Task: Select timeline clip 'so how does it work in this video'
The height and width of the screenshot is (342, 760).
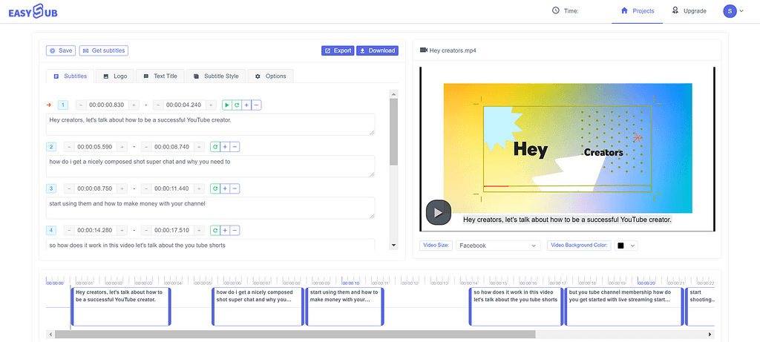Action: click(x=517, y=306)
